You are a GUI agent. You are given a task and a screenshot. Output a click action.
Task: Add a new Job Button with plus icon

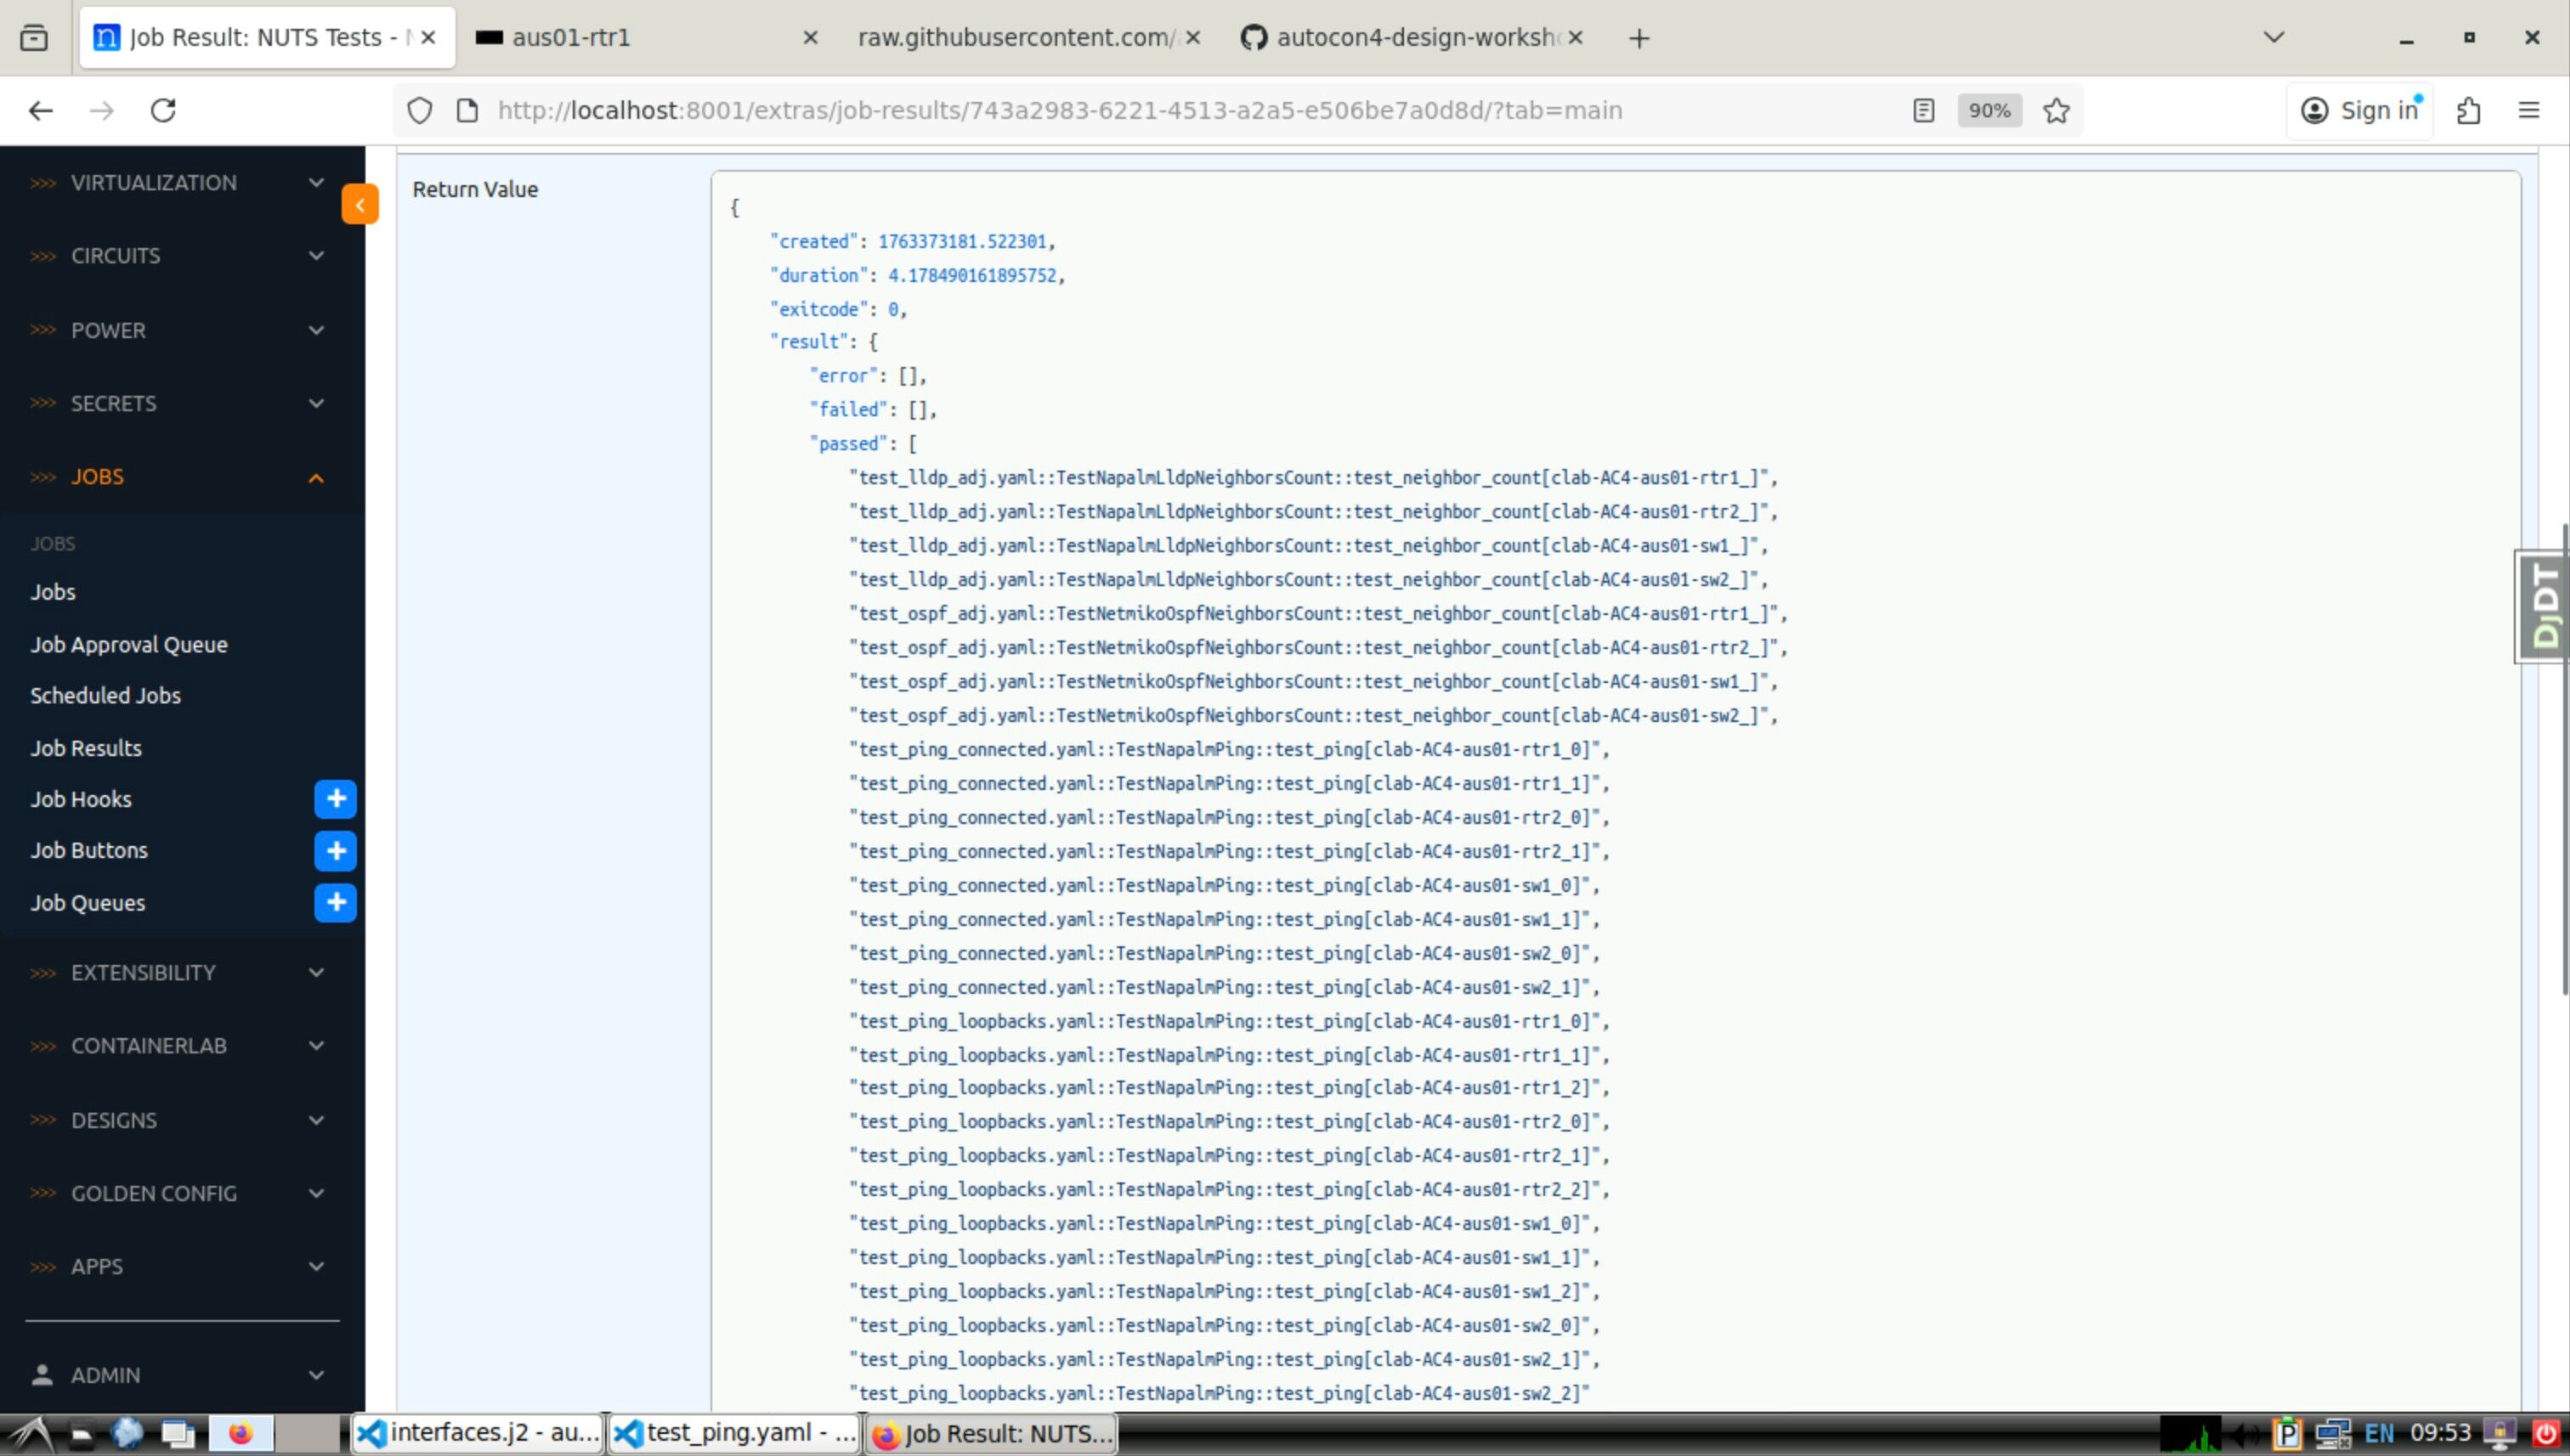(x=335, y=850)
